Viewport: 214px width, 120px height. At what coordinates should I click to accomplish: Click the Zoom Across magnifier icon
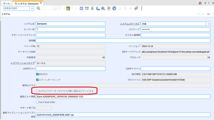click(x=103, y=8)
